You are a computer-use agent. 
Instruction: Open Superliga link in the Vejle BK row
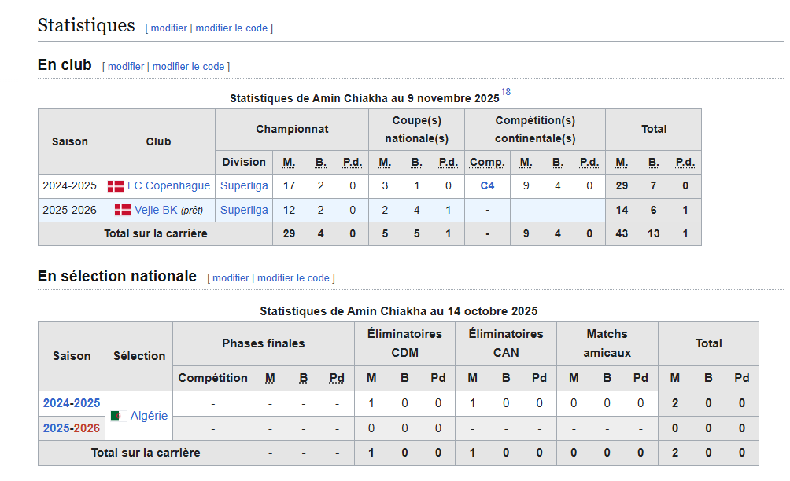coord(244,210)
